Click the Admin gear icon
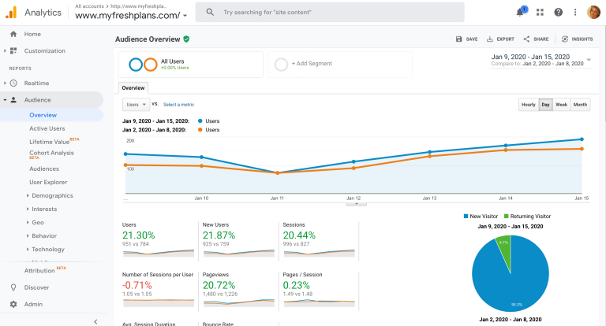 [x=13, y=304]
